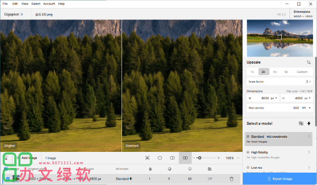The width and height of the screenshot is (317, 185).
Task: Click the image row thumbnail
Action: [16, 179]
